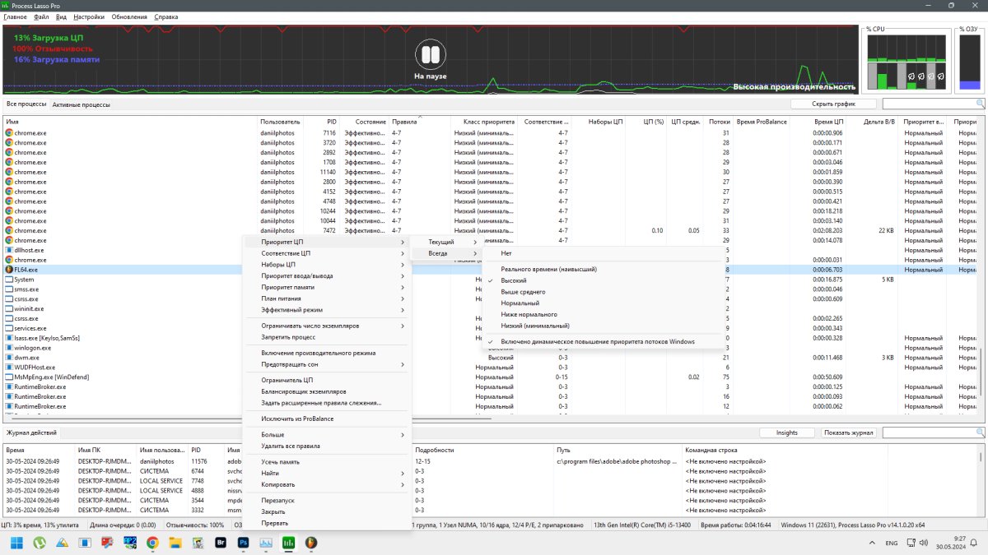The width and height of the screenshot is (988, 555).
Task: Select the 'Журнал действий' tab
Action: click(x=31, y=432)
